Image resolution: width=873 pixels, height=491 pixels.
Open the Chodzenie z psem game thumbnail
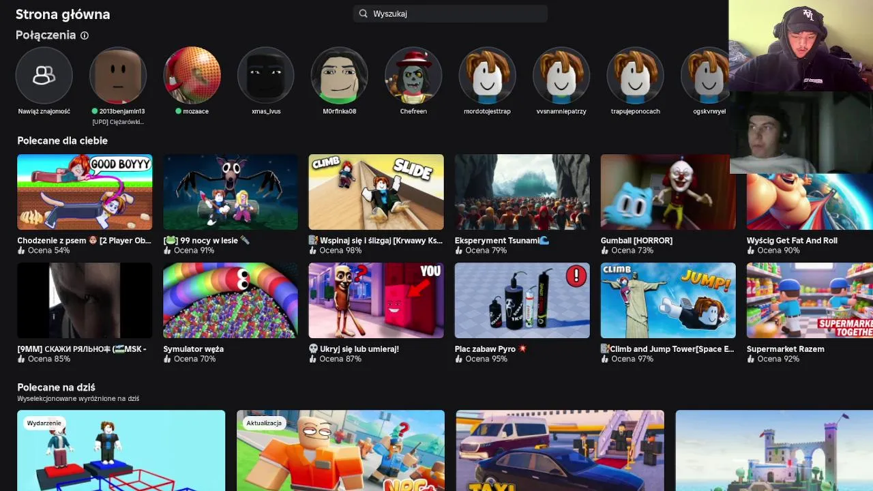[x=85, y=192]
